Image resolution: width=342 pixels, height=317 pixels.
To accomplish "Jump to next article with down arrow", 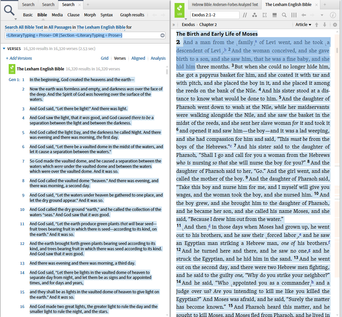I will click(325, 25).
